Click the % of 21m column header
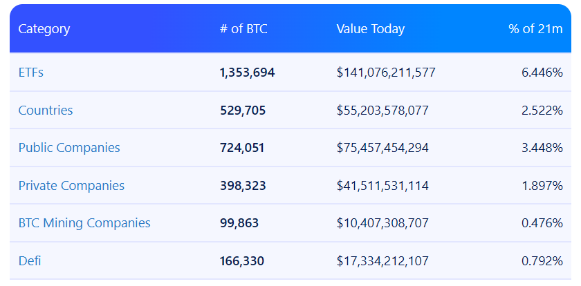 click(x=535, y=29)
